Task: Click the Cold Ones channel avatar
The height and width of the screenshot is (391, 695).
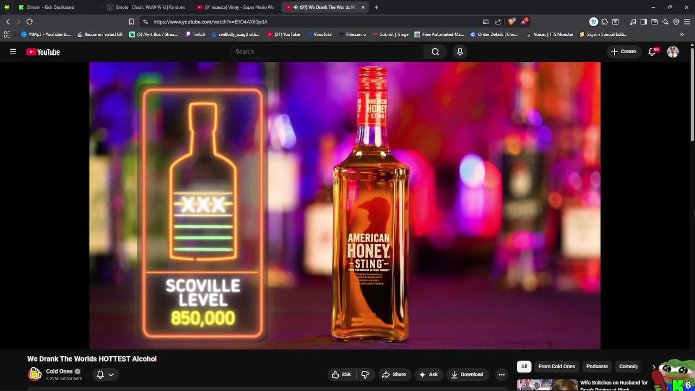Action: (35, 374)
